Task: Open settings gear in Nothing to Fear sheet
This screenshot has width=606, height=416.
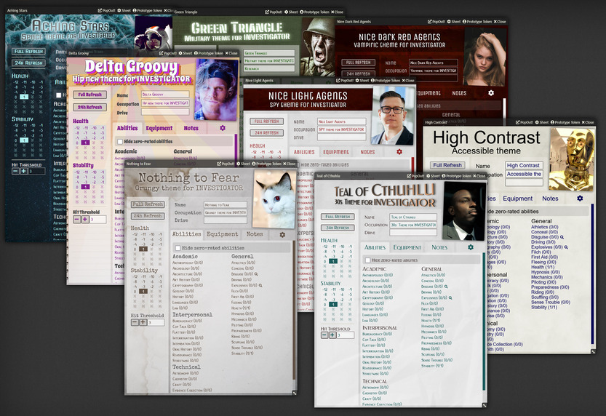Action: (282, 234)
